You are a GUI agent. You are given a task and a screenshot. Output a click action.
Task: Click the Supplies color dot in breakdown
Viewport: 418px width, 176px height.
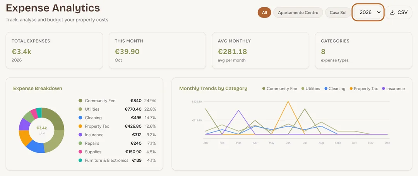tap(80, 152)
